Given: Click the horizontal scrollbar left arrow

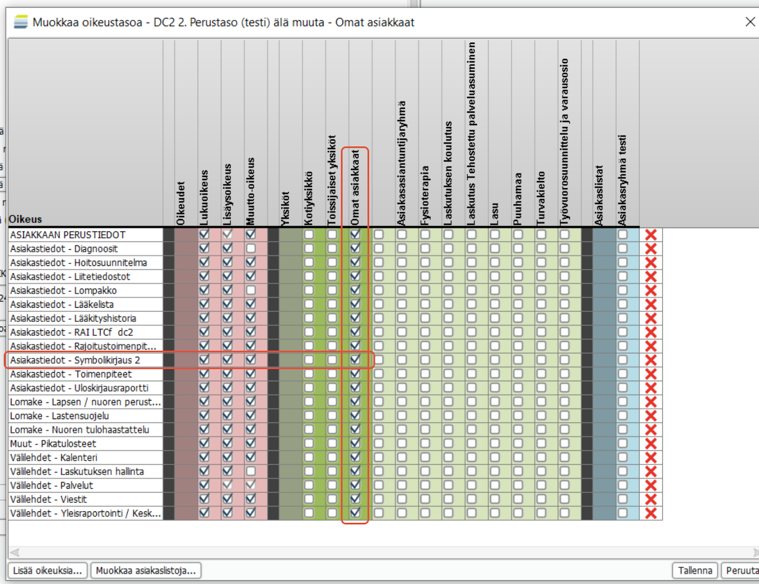Looking at the screenshot, I should [x=15, y=552].
